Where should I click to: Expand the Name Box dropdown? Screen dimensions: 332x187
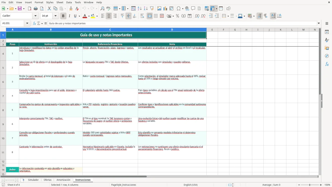[x=27, y=23]
